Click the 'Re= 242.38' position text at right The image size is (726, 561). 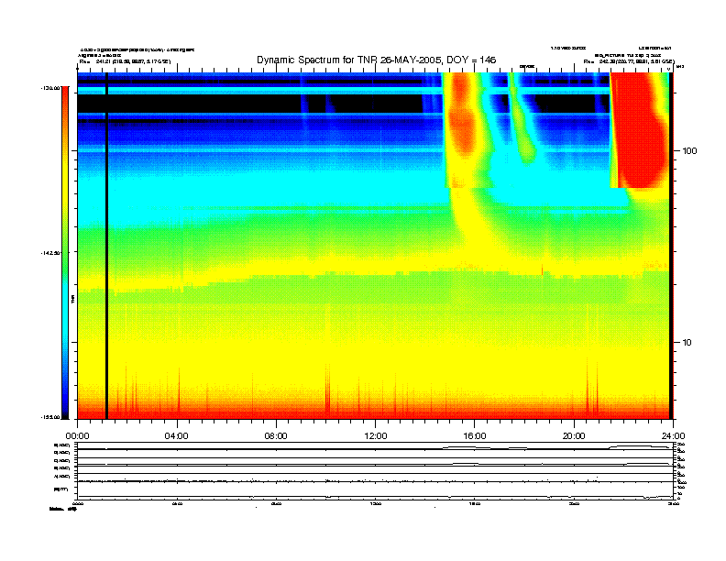coord(629,61)
